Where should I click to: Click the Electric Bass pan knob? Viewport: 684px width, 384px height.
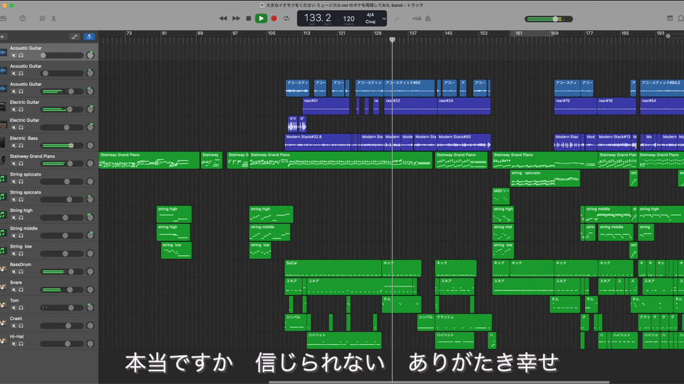pos(90,145)
